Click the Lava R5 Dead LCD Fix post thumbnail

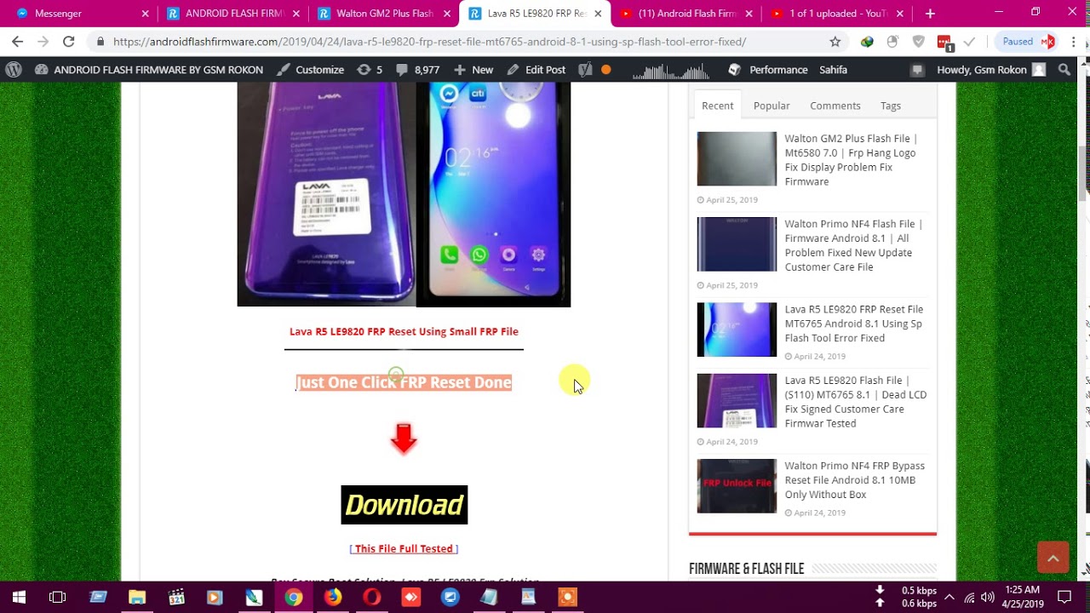[x=737, y=400]
